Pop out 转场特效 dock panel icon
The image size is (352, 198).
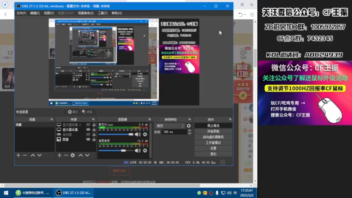tap(190, 119)
